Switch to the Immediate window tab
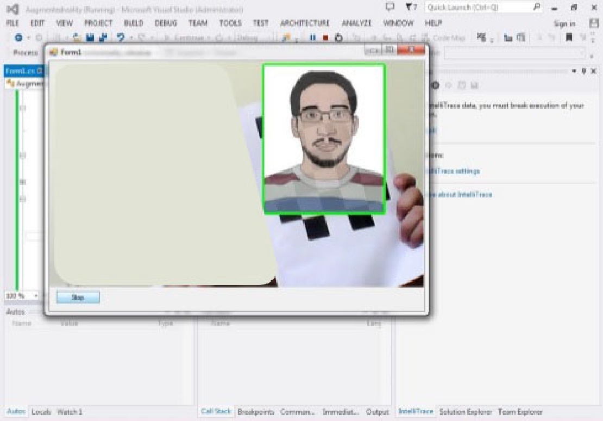 341,412
